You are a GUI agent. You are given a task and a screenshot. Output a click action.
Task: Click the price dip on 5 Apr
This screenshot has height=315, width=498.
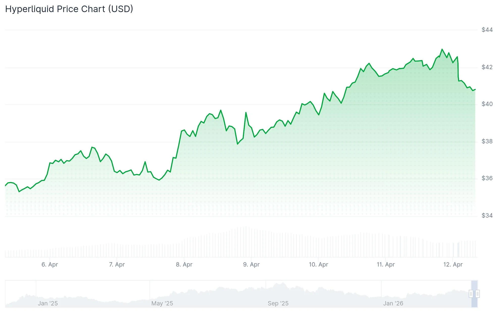coord(19,192)
